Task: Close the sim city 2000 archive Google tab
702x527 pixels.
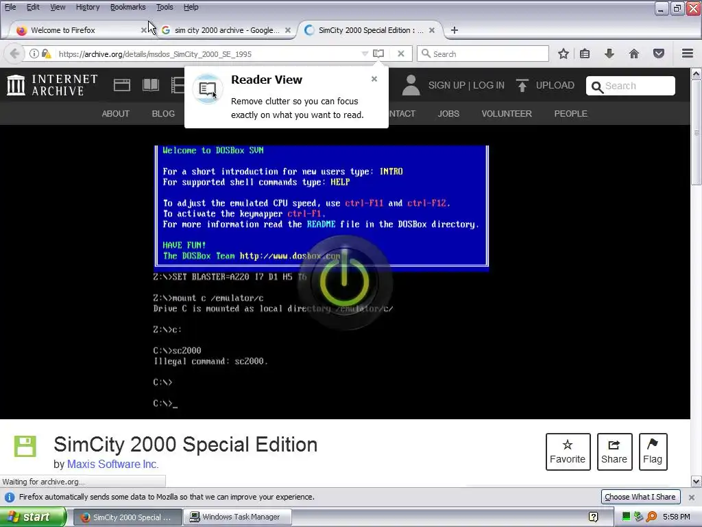Action: coord(288,30)
